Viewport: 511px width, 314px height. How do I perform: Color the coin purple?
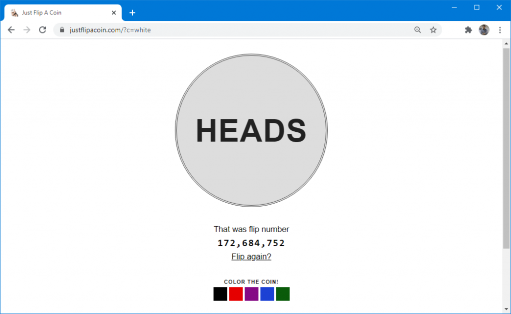click(x=251, y=294)
